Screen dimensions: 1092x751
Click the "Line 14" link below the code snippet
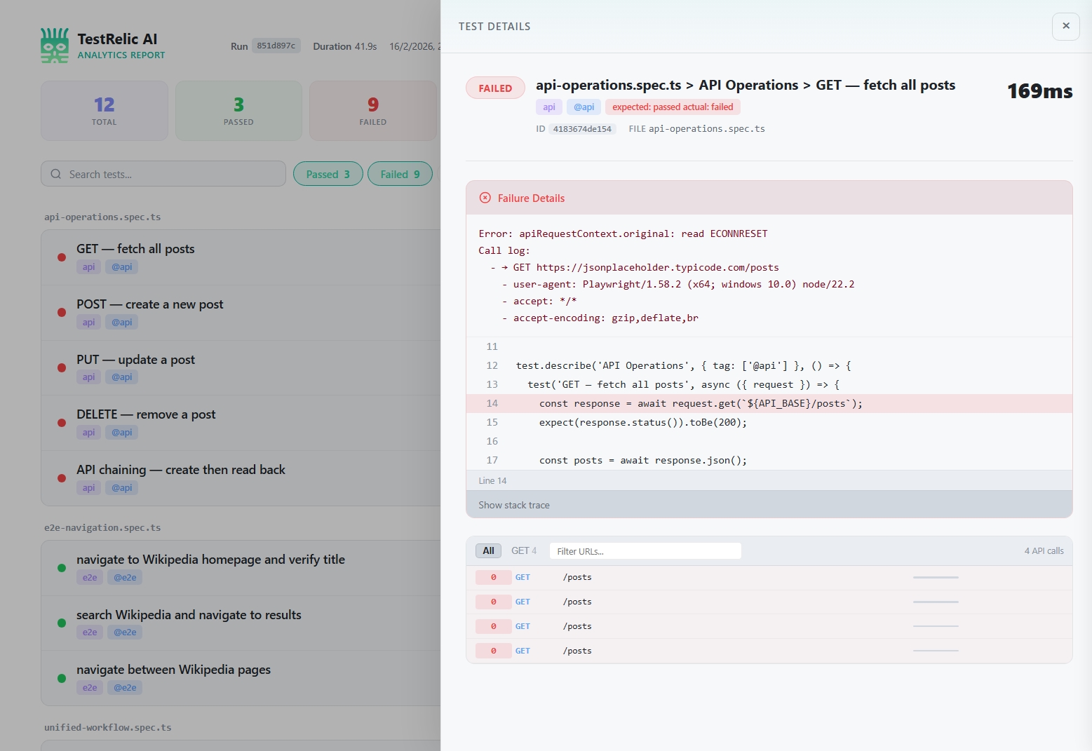pyautogui.click(x=493, y=480)
